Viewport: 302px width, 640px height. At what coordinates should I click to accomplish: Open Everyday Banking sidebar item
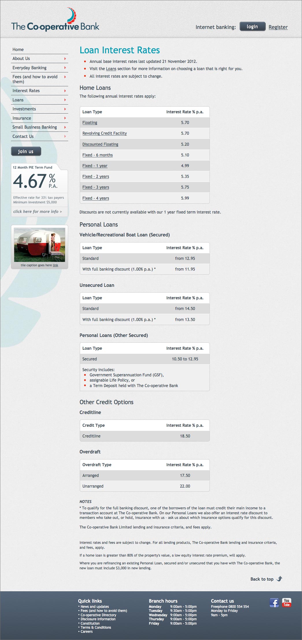point(29,68)
